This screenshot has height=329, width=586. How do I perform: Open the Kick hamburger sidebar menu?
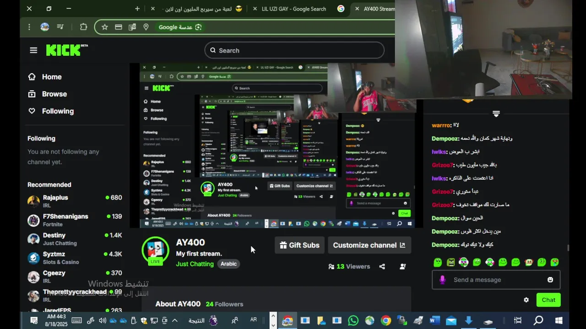coord(33,50)
